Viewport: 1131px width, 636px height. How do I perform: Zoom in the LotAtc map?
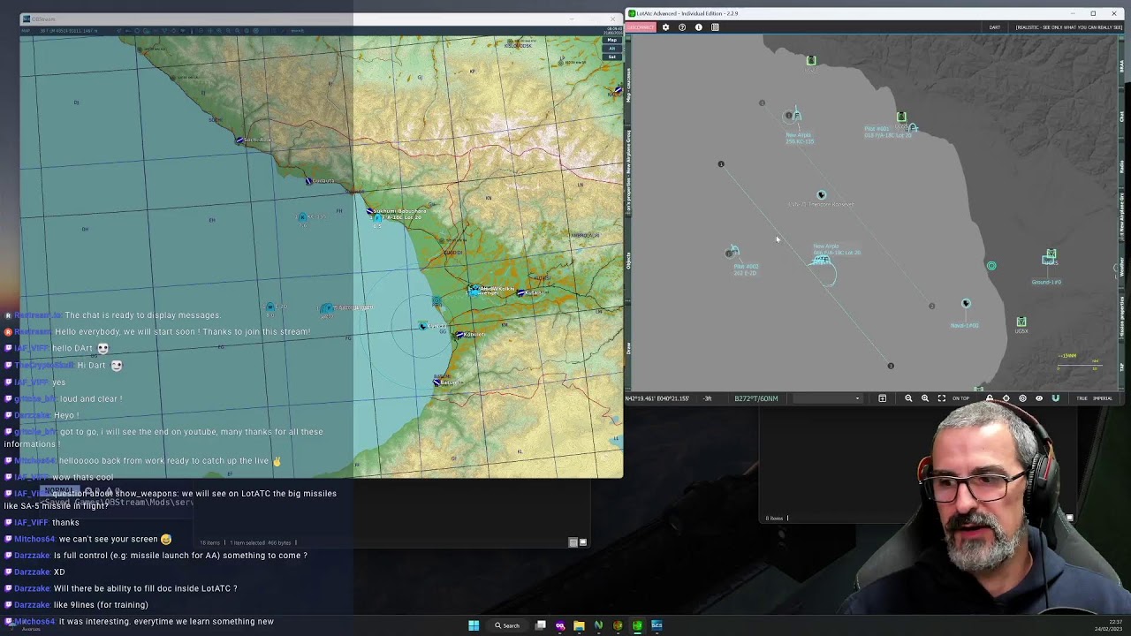pos(925,398)
